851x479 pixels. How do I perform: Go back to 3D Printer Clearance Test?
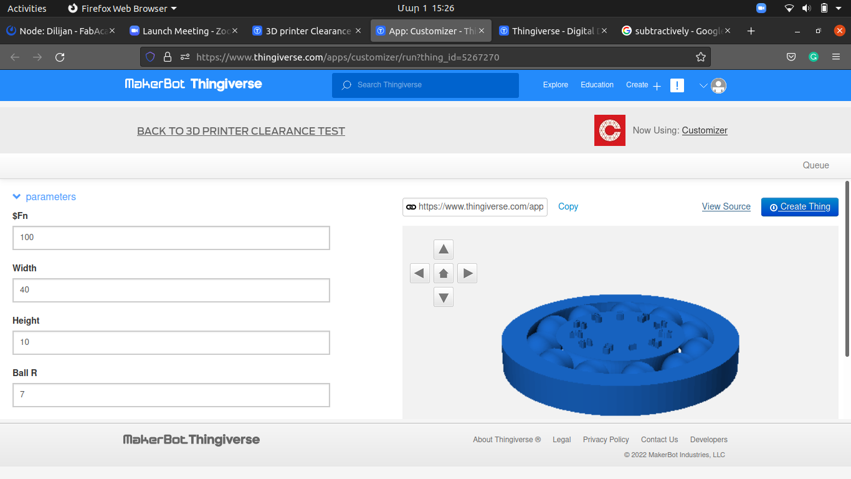coord(241,131)
